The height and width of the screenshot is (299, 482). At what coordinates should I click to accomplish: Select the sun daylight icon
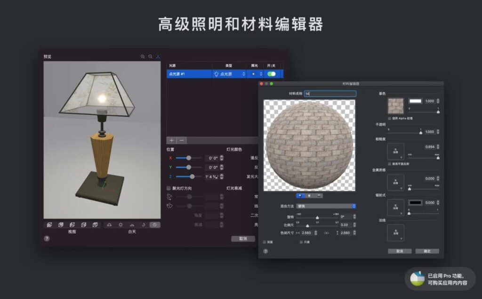[120, 225]
